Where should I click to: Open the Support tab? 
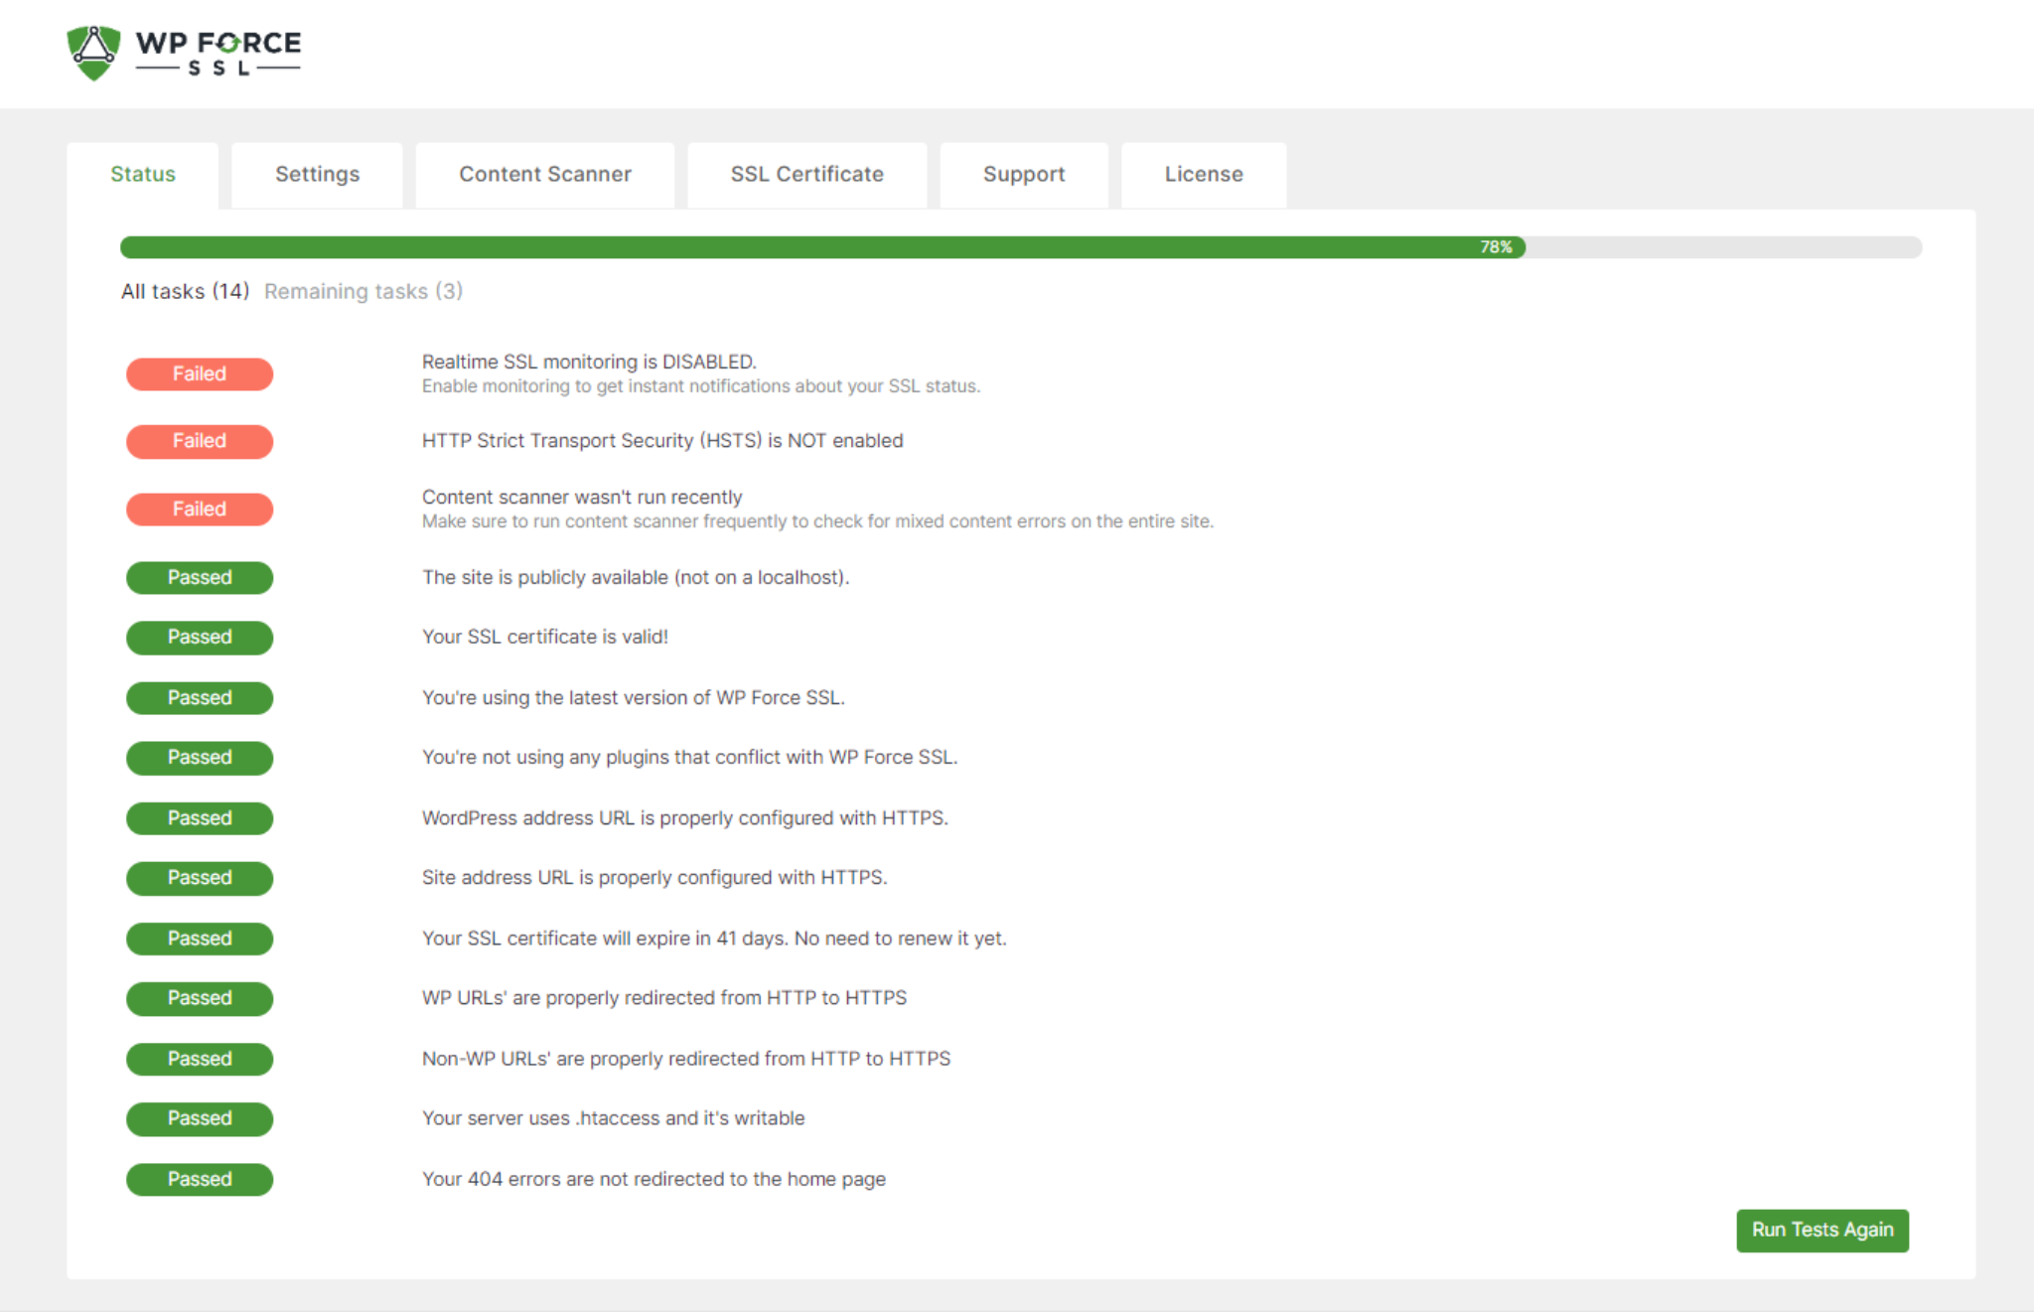point(1024,175)
